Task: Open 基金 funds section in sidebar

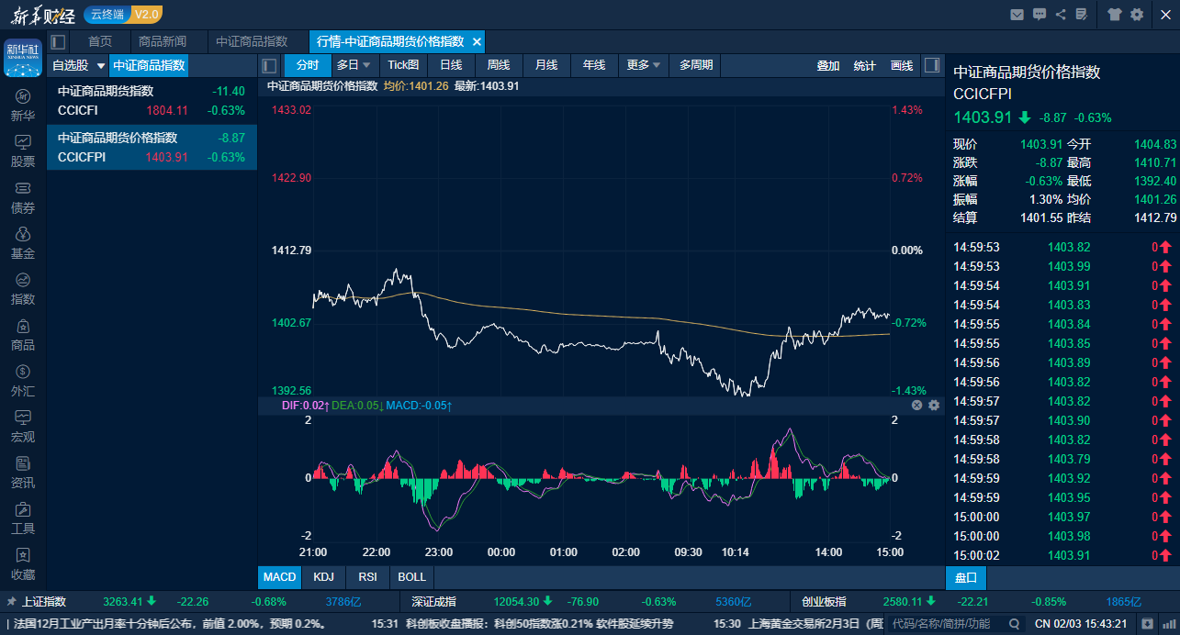Action: [x=23, y=242]
